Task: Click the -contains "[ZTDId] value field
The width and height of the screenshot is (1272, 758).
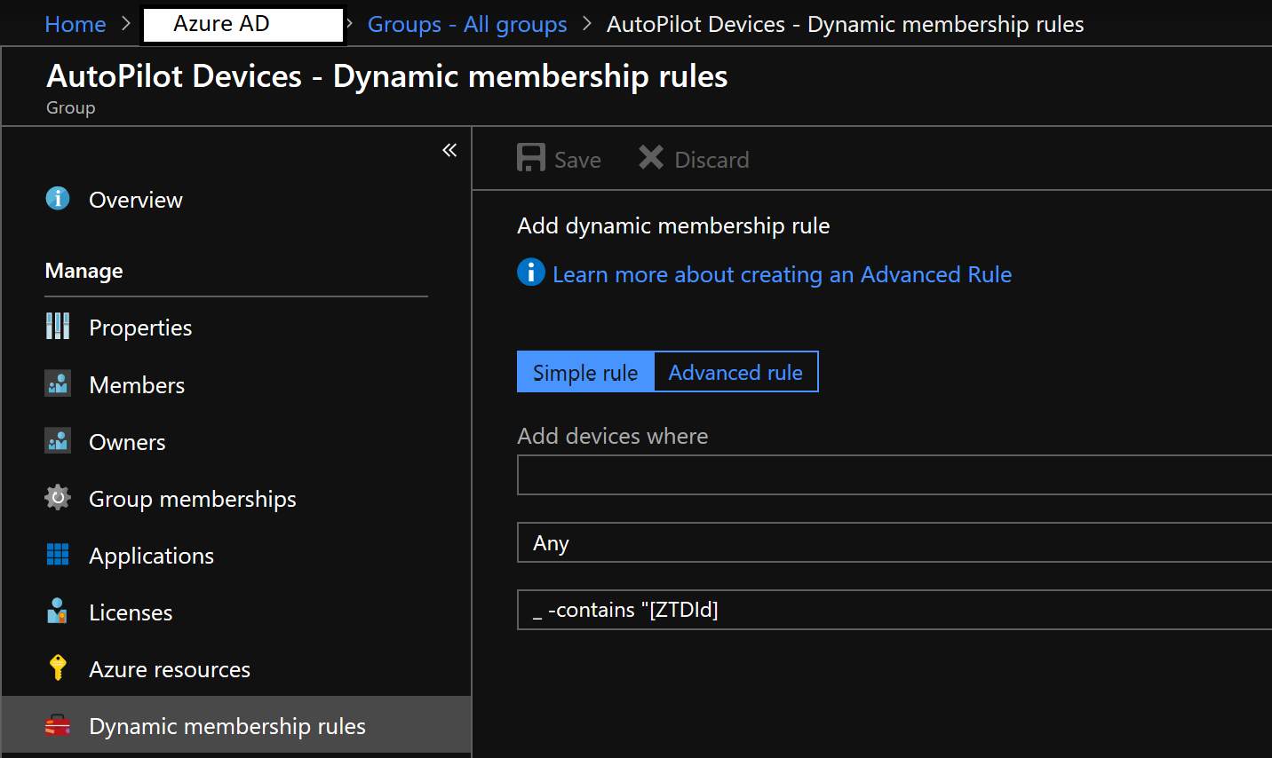Action: 894,610
